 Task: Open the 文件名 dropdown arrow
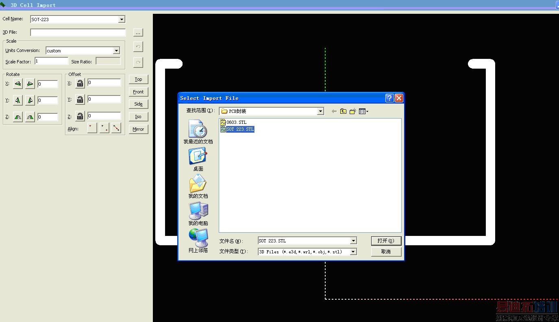353,241
